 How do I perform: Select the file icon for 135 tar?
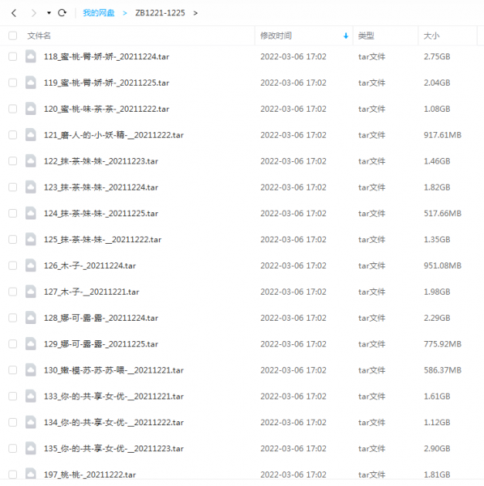point(31,449)
